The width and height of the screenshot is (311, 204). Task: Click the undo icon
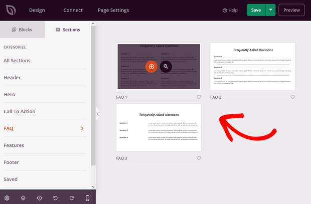[55, 198]
